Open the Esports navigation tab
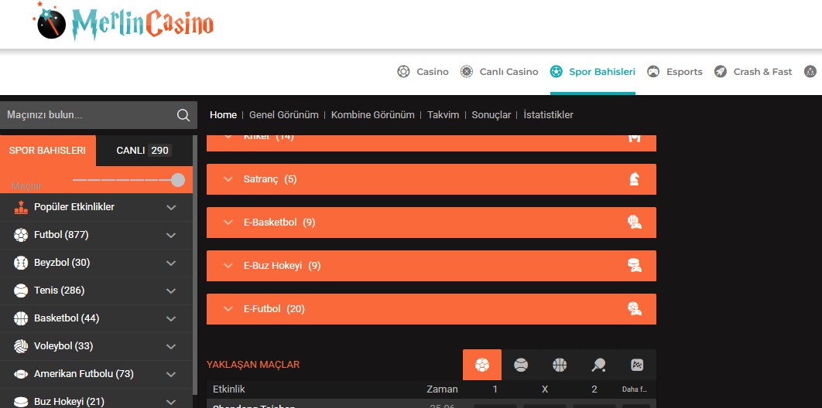The image size is (822, 408). (675, 72)
